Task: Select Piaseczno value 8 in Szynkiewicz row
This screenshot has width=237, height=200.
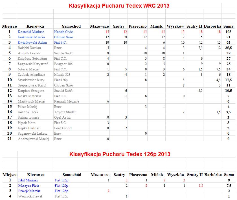Action: click(146, 80)
